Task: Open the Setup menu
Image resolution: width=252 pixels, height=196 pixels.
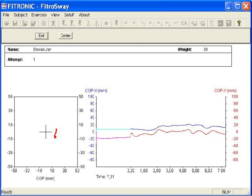Action: tap(69, 15)
